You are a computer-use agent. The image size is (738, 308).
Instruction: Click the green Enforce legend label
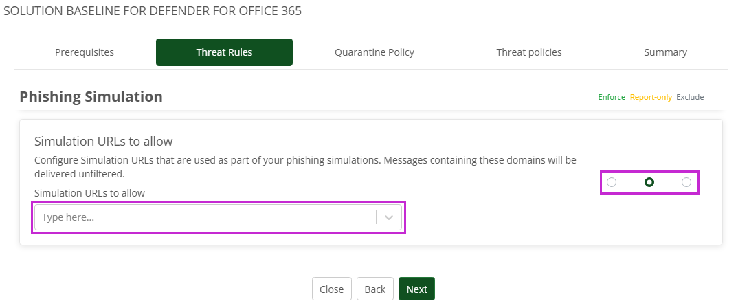tap(611, 97)
